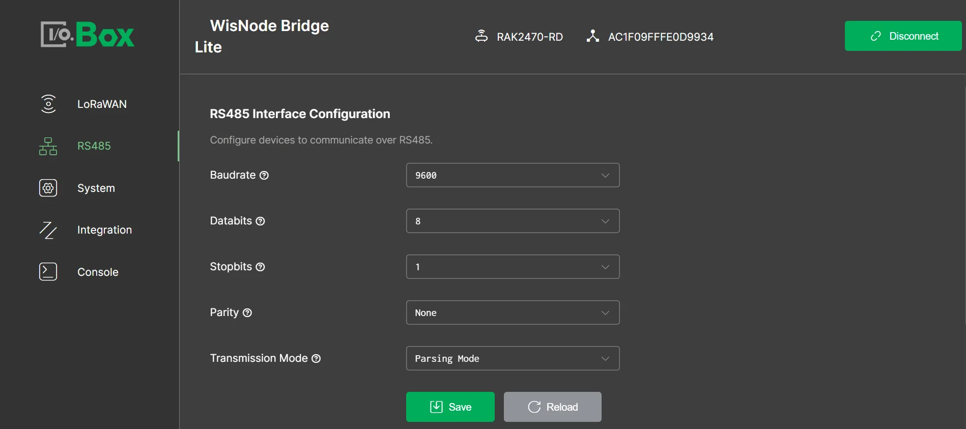
Task: Click the IO.Box logo
Action: click(x=88, y=35)
